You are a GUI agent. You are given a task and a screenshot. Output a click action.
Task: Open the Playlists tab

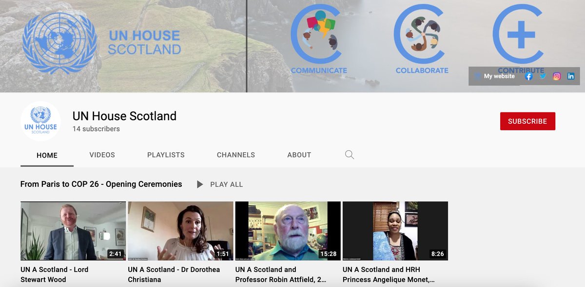(166, 155)
